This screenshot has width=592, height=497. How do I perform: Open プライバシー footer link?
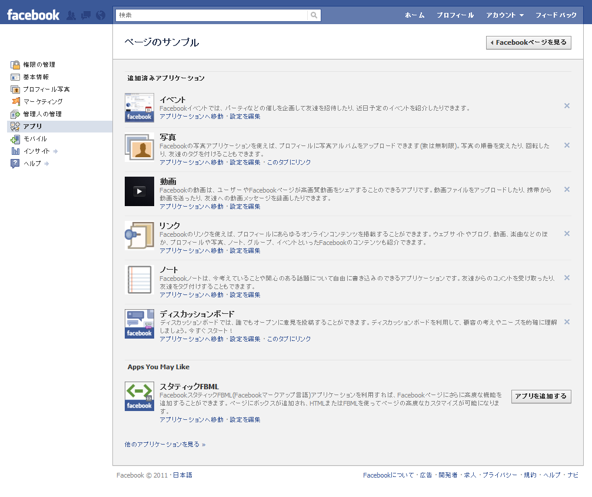(500, 475)
